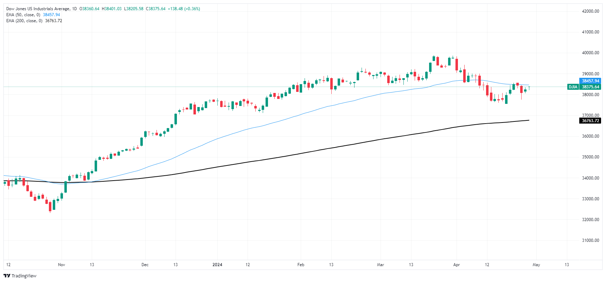This screenshot has width=606, height=282.
Task: Click the 38457.94 value in EMA legend
Action: pyautogui.click(x=51, y=15)
